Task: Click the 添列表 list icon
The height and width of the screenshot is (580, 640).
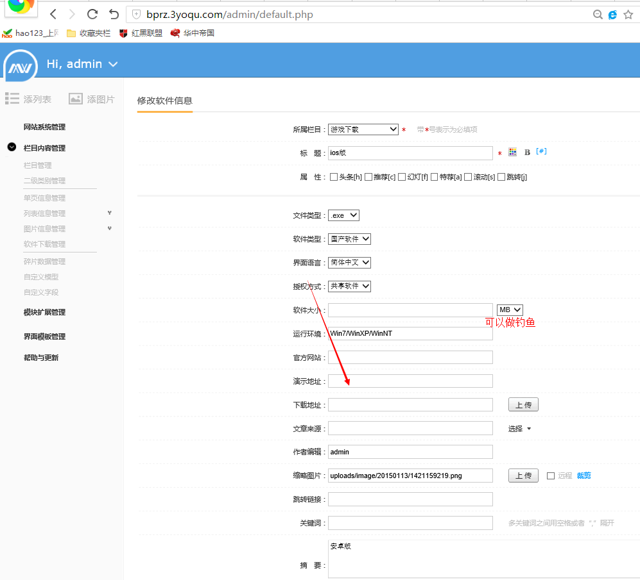Action: tap(12, 99)
